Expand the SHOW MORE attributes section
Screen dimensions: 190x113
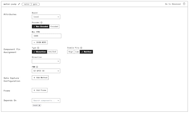(40, 42)
